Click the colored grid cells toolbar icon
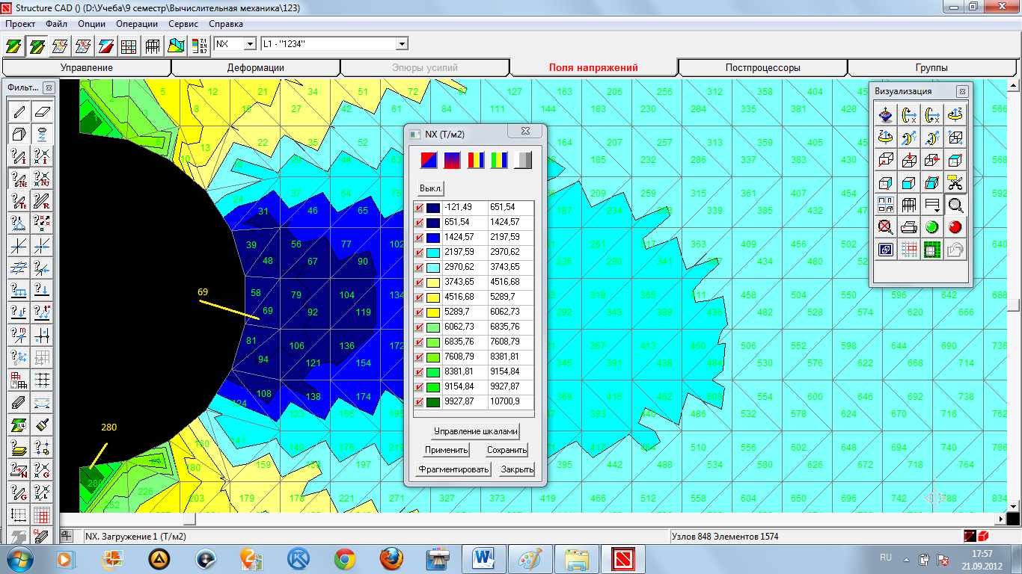 (x=129, y=46)
